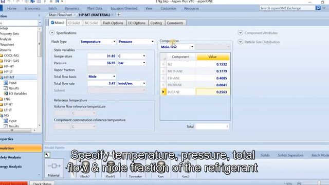329x185 pixels.
Task: Select the Mixed sub-tab
Action: coord(57,23)
